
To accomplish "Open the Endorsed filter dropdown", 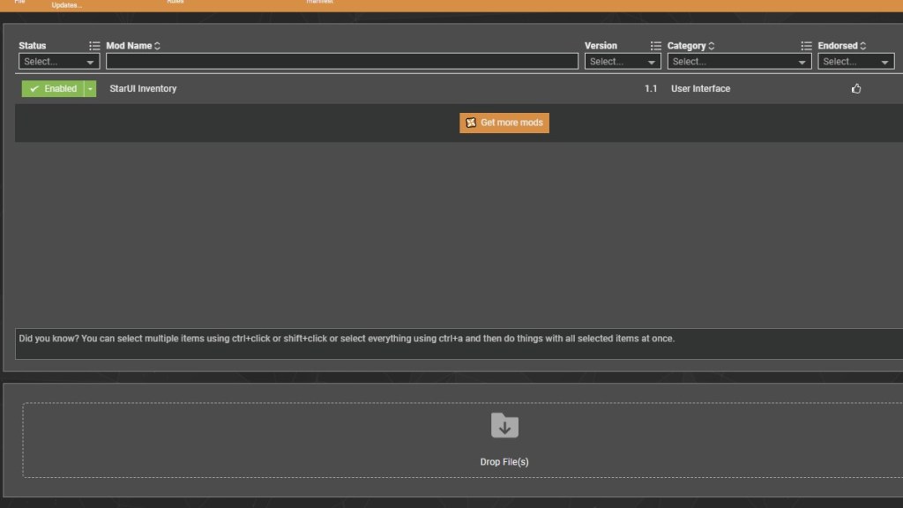I will coord(855,62).
